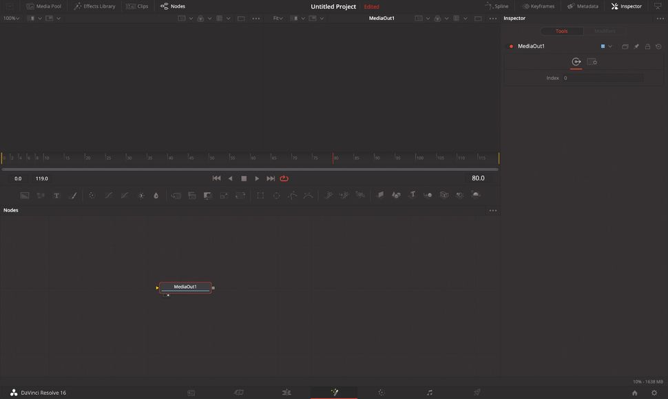Select the Text+ tool in the toolbar

tap(56, 195)
